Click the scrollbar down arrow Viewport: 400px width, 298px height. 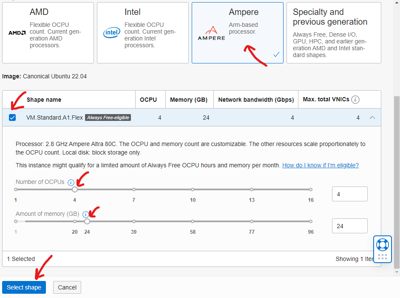[x=397, y=272]
